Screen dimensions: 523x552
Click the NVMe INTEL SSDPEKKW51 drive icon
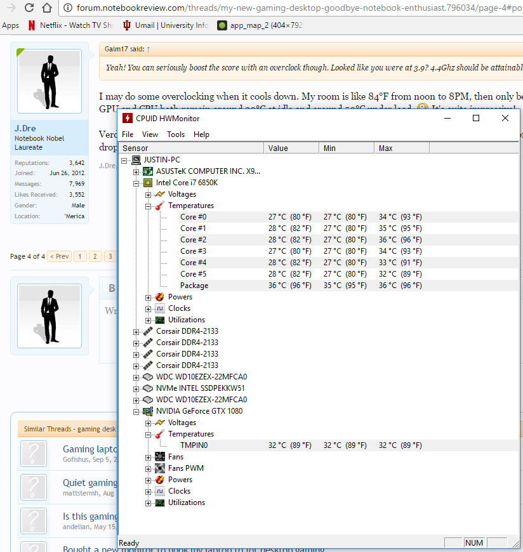(x=148, y=388)
